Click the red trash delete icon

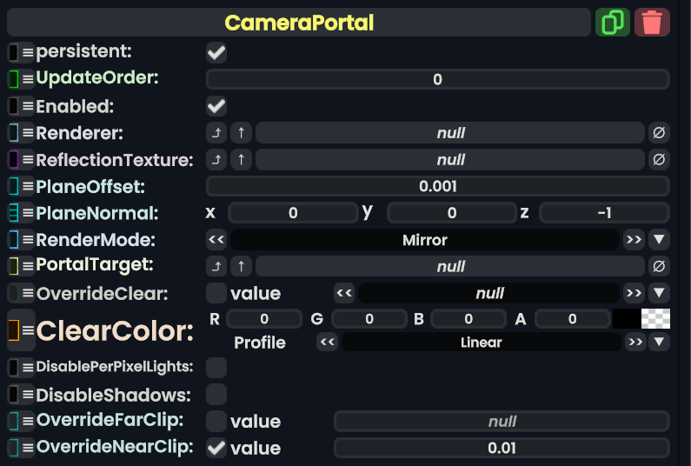click(652, 22)
